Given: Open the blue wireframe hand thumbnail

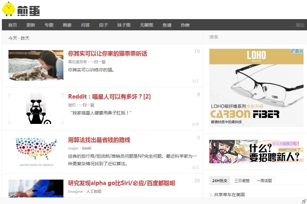Looking at the screenshot, I should click(x=36, y=188).
